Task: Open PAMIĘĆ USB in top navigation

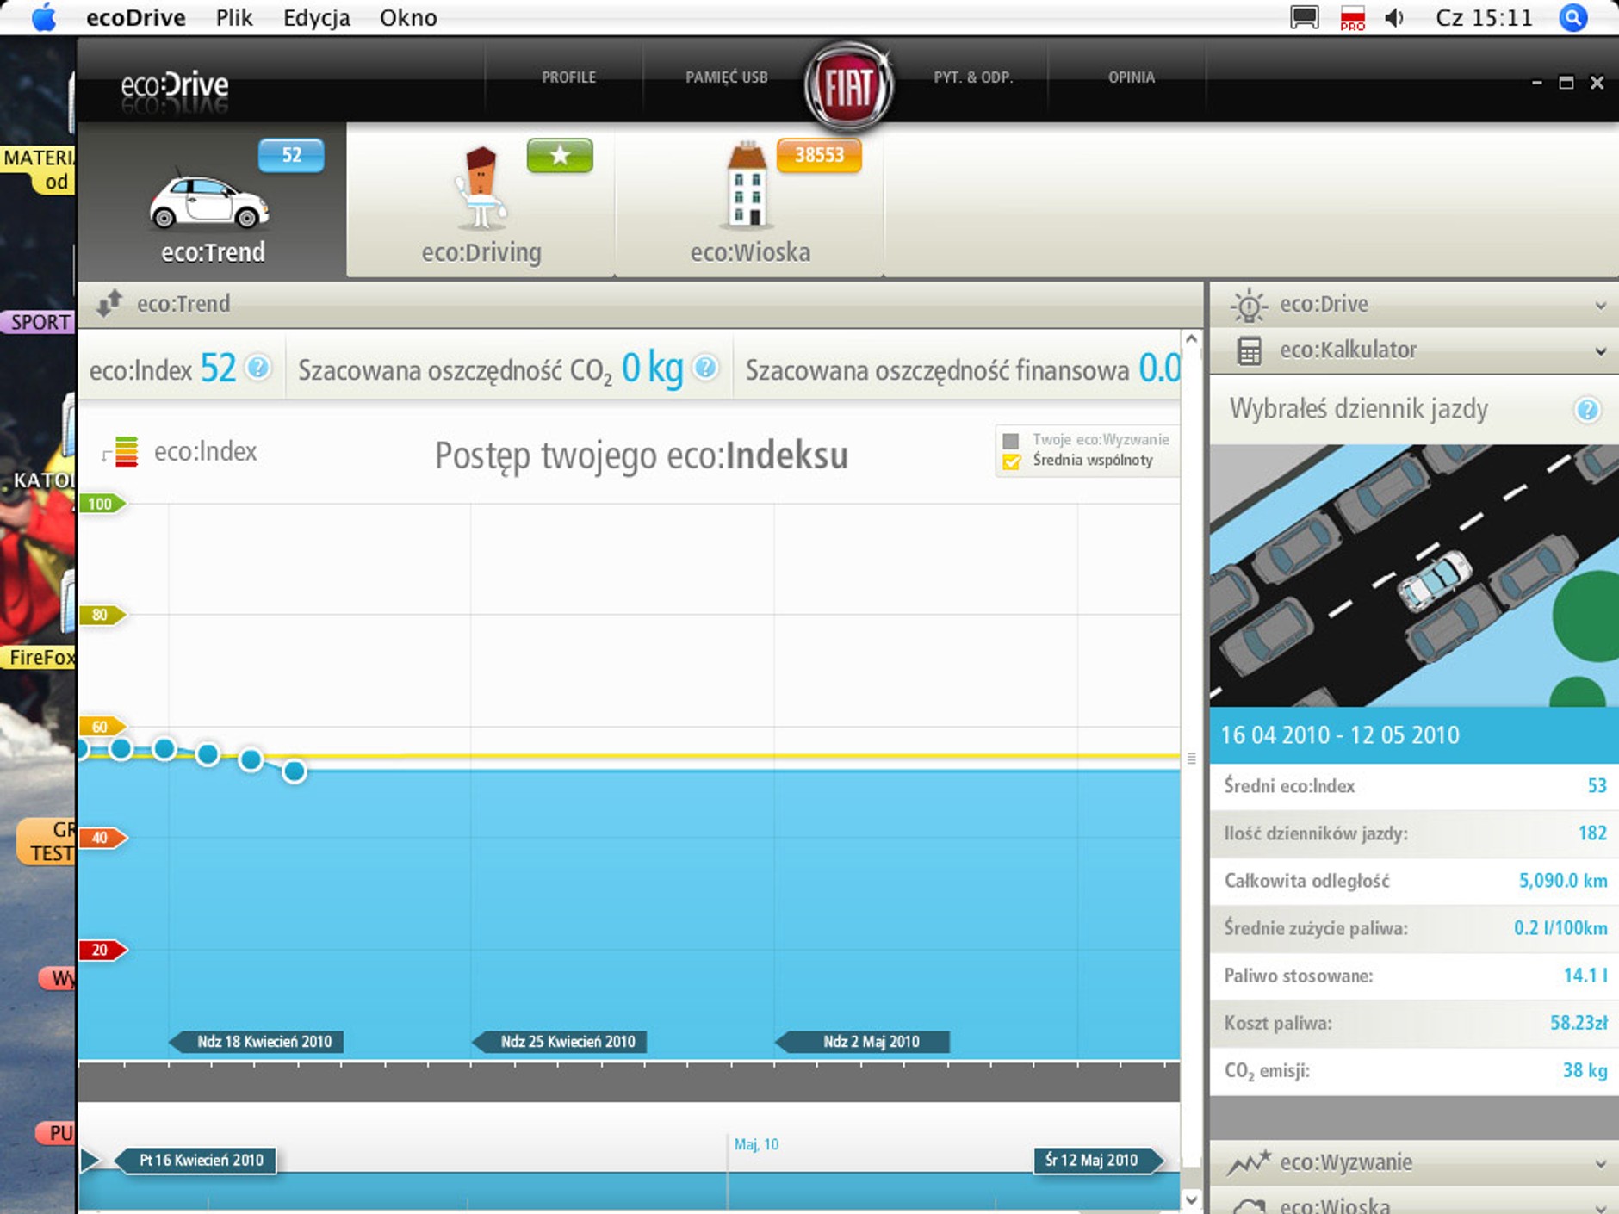Action: 726,77
